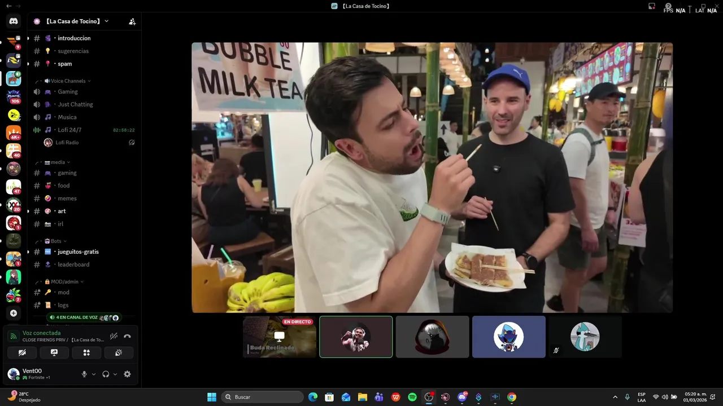Viewport: 723px width, 406px height.
Task: Open server with 105 badge in server list
Action: tap(14, 96)
